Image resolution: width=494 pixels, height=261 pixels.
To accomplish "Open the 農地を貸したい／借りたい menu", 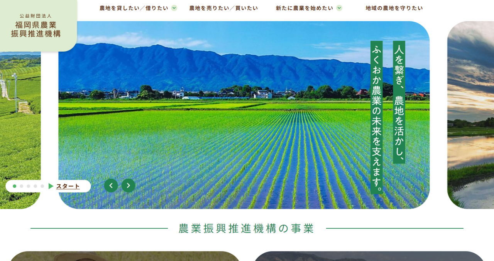I will [134, 8].
